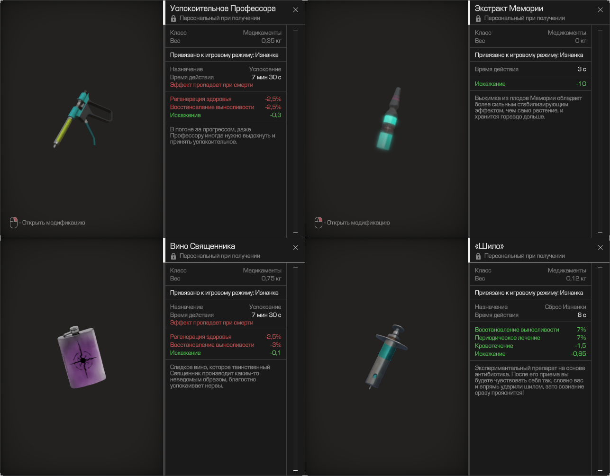610x476 pixels.
Task: Close the Успокоительное Профессора tooltip
Action: pos(296,10)
